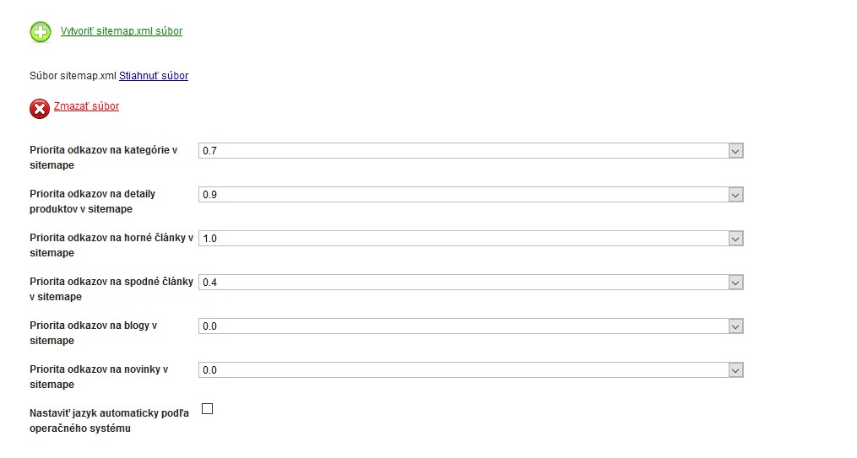Click the "Priorita odkazov na blogy" label
Screen dimensions: 857x458
coord(93,333)
